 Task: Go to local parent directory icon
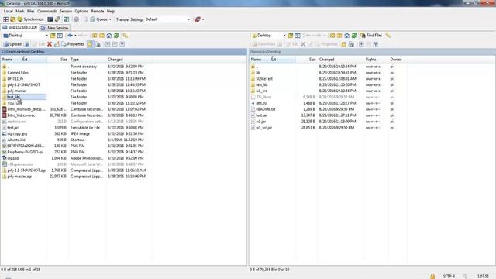pyautogui.click(x=95, y=36)
